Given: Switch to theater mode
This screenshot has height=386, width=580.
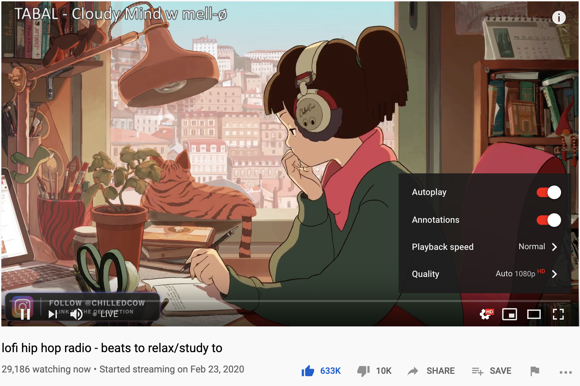Looking at the screenshot, I should pos(534,314).
